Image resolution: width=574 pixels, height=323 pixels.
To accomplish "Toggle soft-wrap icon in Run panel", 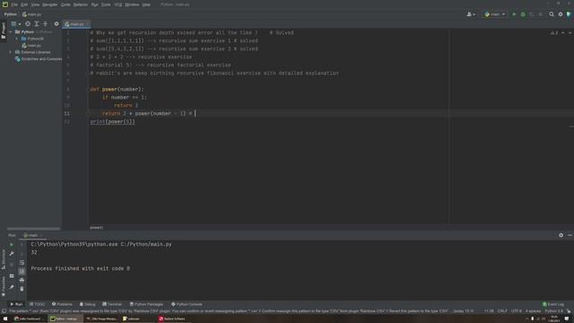I will tap(22, 262).
